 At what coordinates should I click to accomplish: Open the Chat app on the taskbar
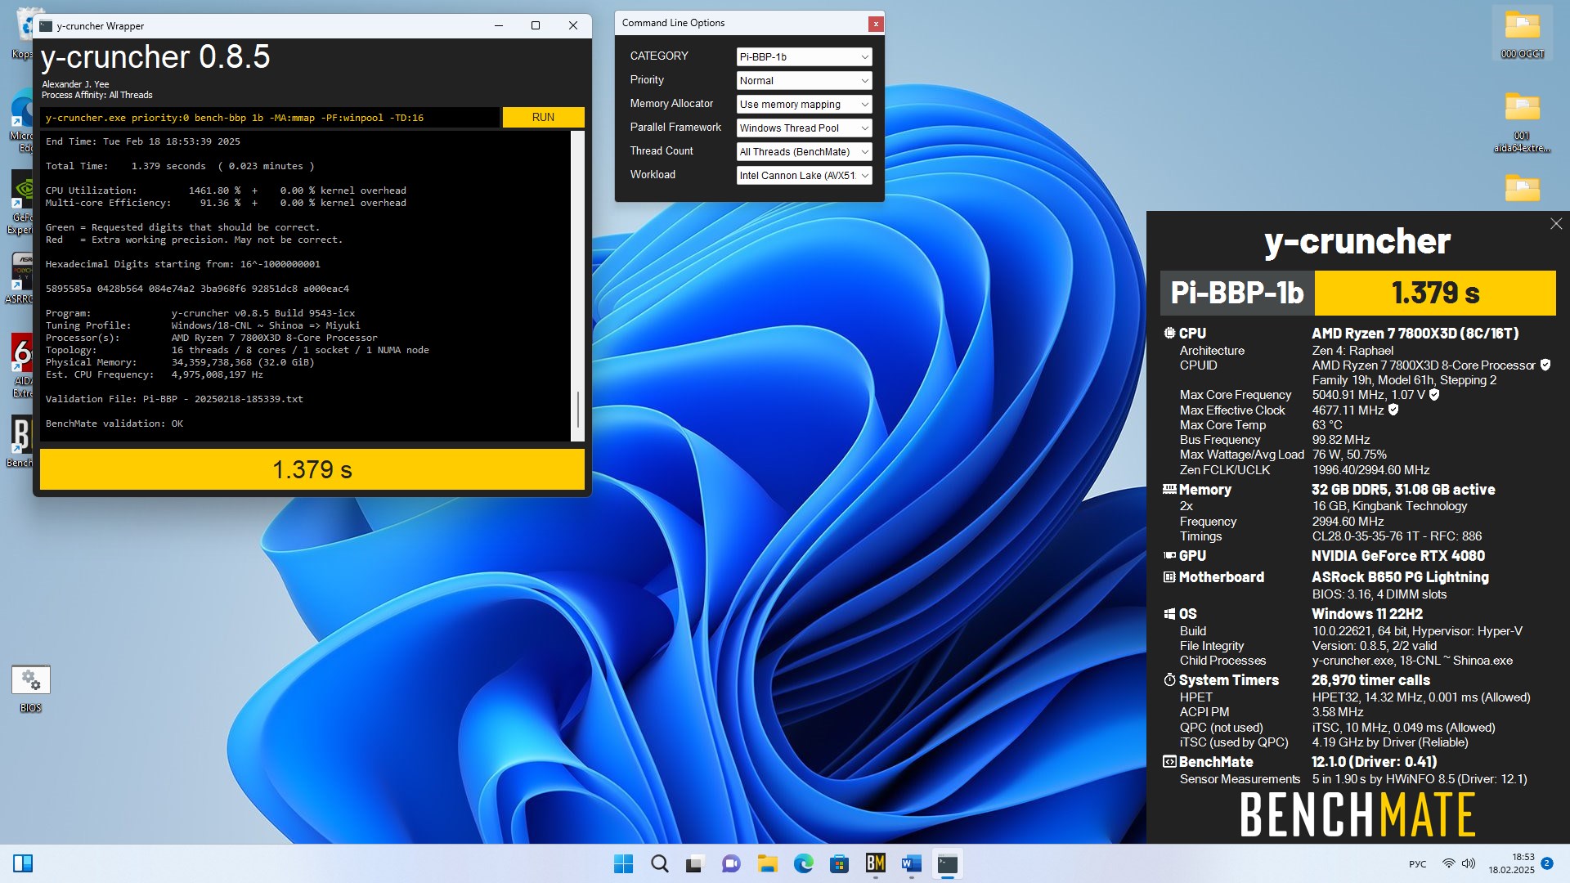(x=731, y=863)
